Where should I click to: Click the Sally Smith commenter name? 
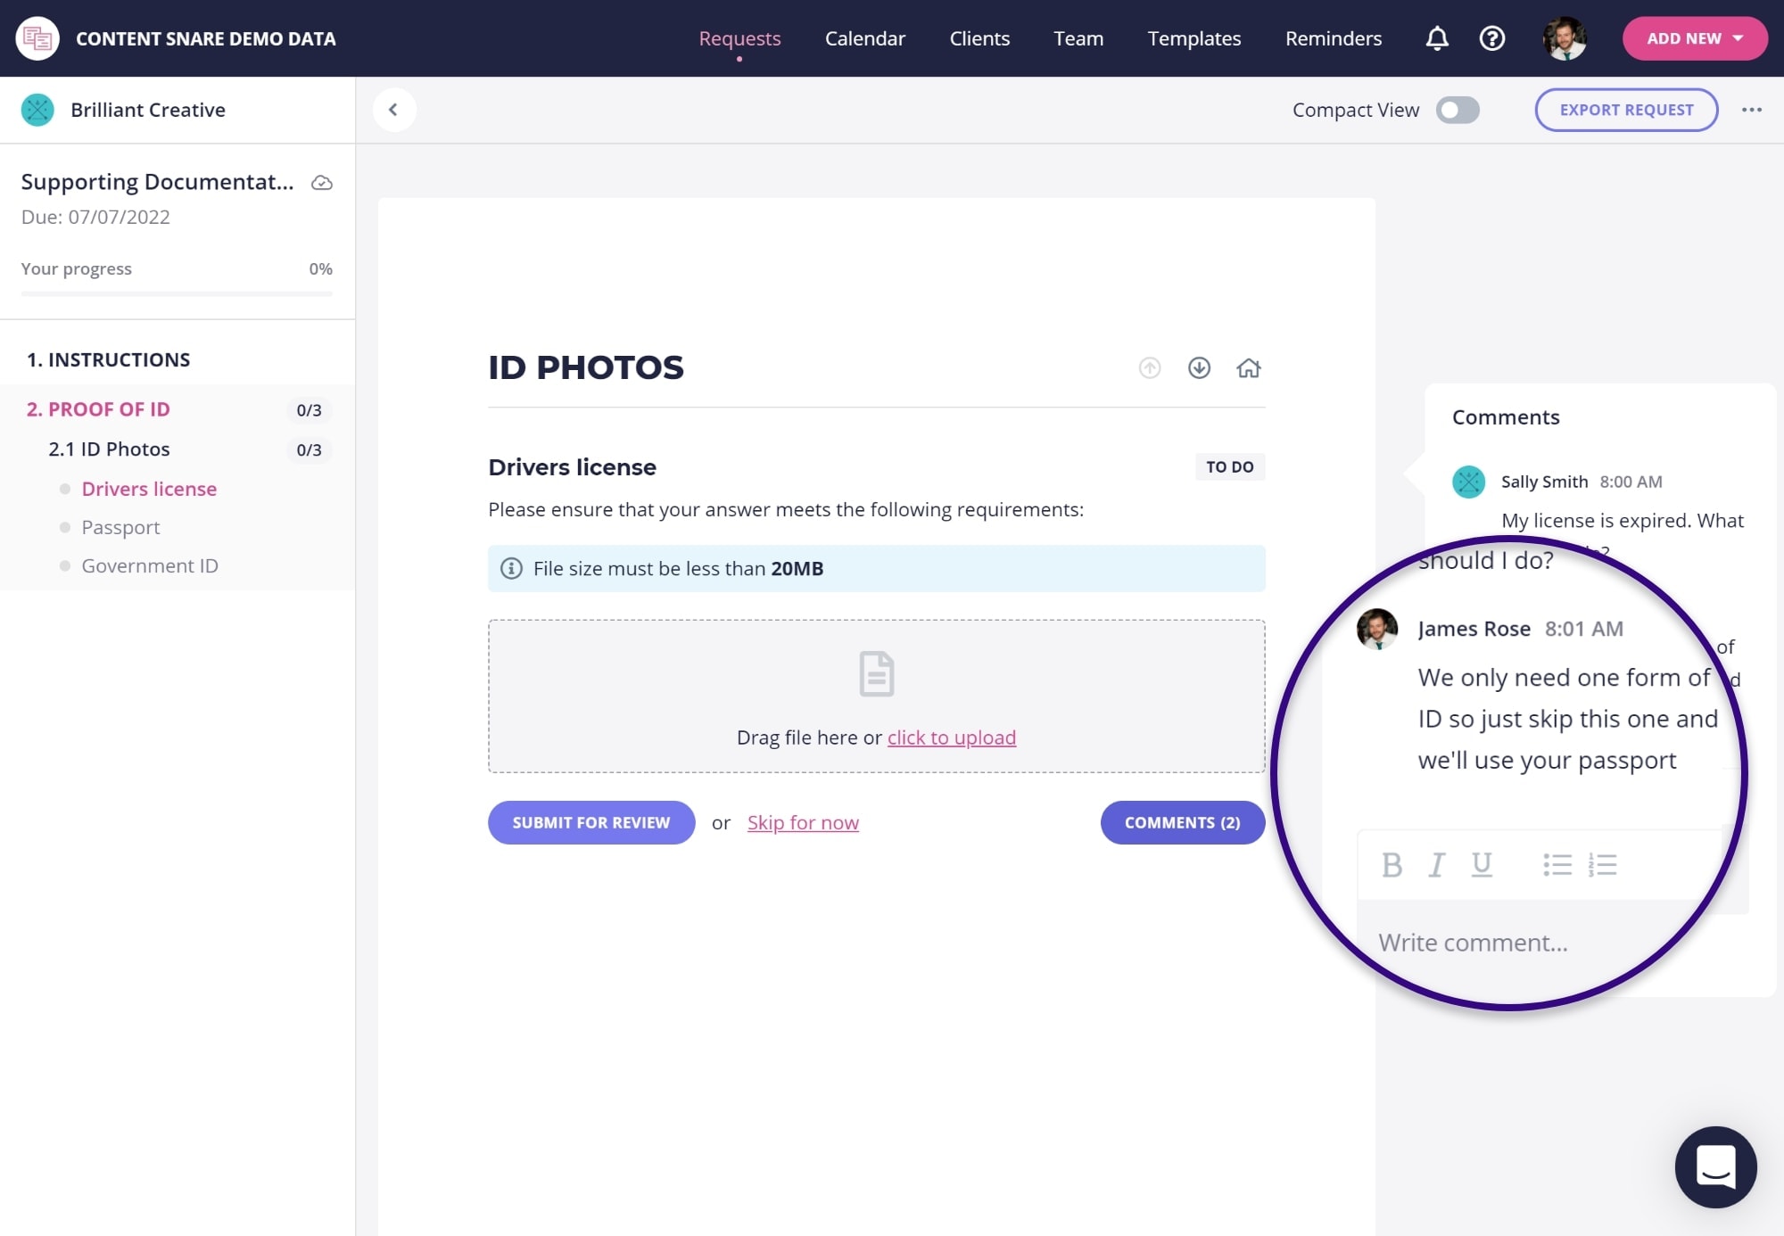1544,482
